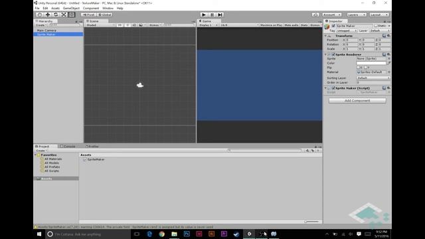The height and width of the screenshot is (239, 425).
Task: Toggle Maximize on Play
Action: click(271, 25)
